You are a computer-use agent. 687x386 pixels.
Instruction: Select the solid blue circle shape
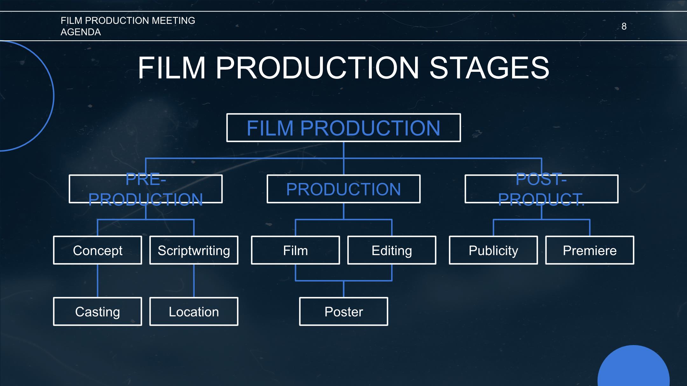tap(634, 366)
